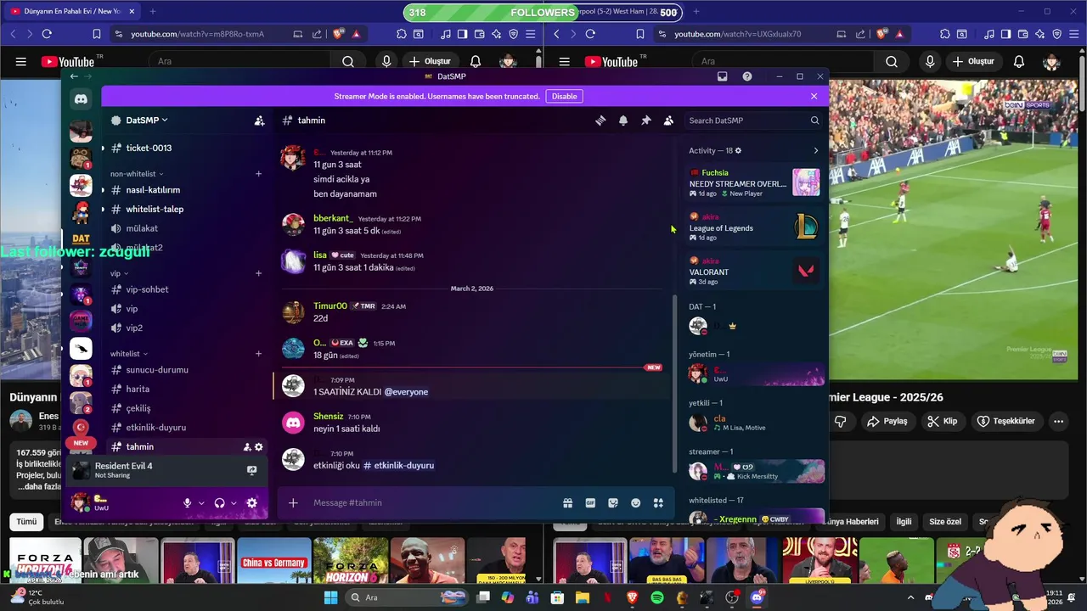Click @everyone mention in message
This screenshot has width=1087, height=611.
pyautogui.click(x=406, y=392)
